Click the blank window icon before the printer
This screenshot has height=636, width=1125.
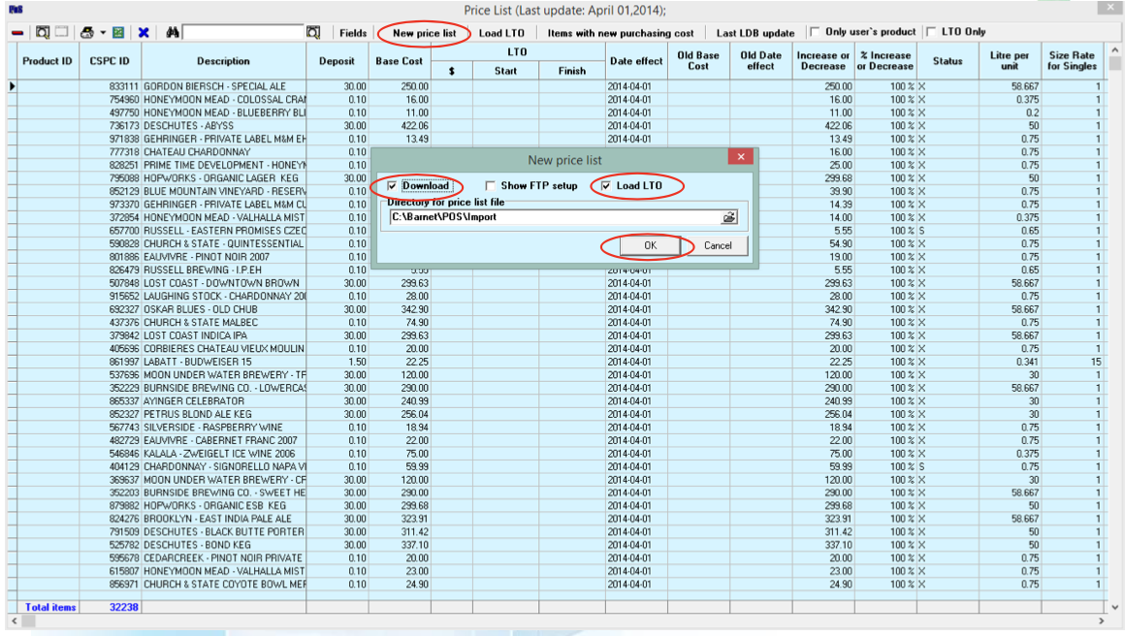[62, 32]
